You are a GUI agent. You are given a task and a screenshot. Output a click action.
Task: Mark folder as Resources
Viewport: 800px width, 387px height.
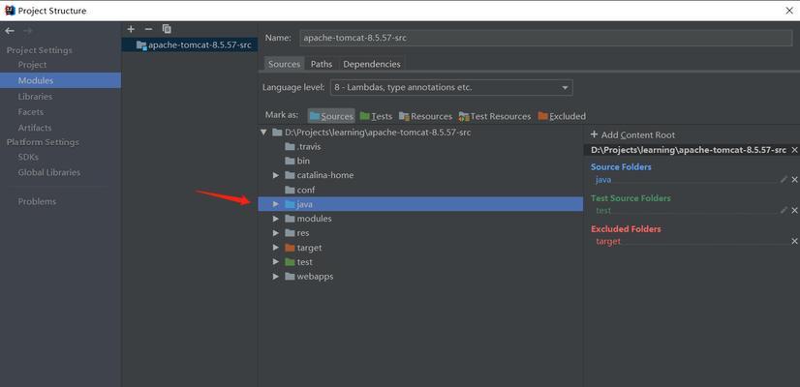tap(425, 116)
